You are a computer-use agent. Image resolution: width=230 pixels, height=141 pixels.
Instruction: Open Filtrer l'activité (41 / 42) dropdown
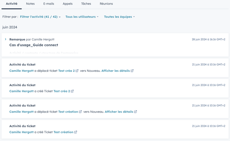pos(40,17)
